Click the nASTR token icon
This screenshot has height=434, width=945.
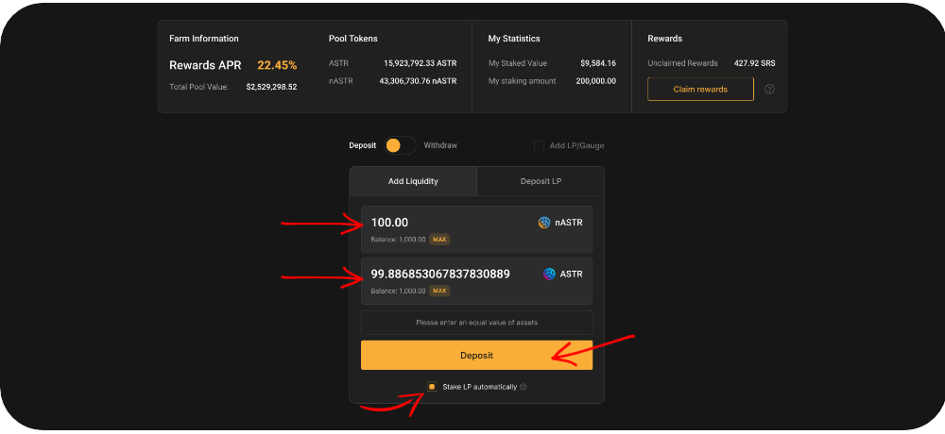[x=544, y=223]
